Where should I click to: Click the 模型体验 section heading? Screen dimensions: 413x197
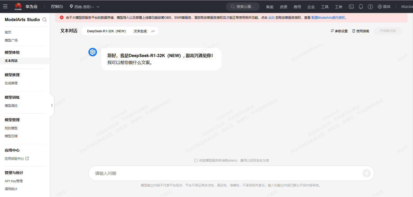click(12, 52)
